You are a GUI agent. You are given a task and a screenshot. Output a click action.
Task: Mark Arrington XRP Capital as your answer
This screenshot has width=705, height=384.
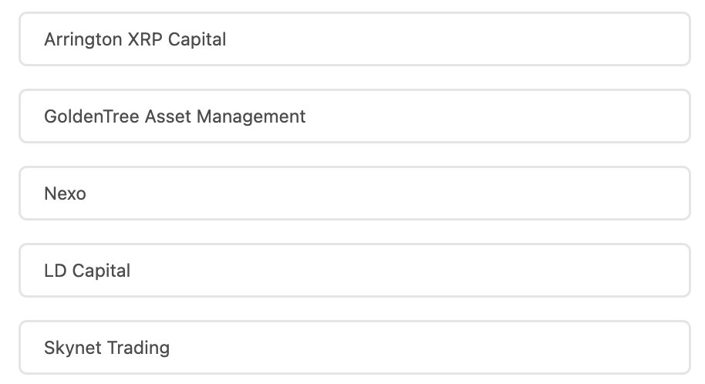pyautogui.click(x=354, y=39)
